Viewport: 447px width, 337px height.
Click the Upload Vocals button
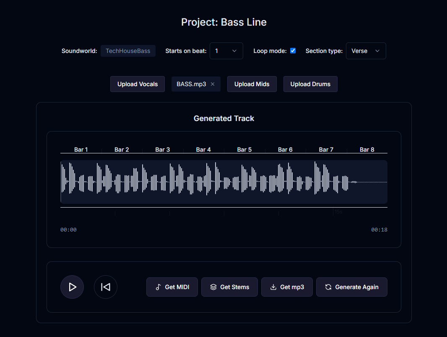[137, 84]
